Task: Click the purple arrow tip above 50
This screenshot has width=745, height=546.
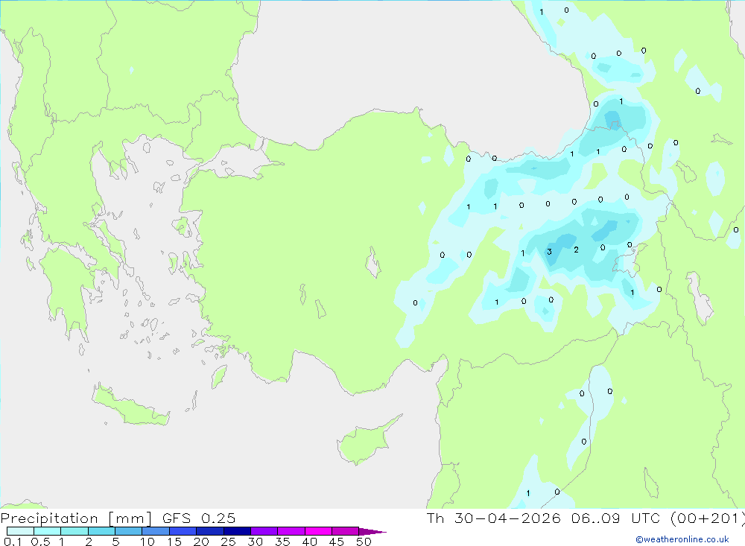Action: pos(372,532)
